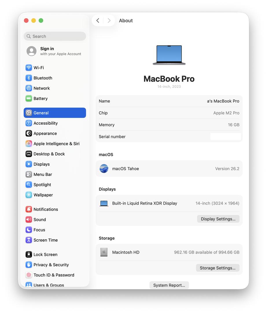This screenshot has height=313, width=267.
Task: Click the MacBook Pro laptop image
Action: coord(169,55)
